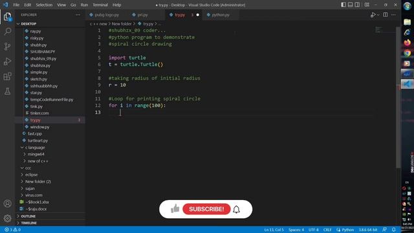Open the Run and Debug view

point(7,61)
